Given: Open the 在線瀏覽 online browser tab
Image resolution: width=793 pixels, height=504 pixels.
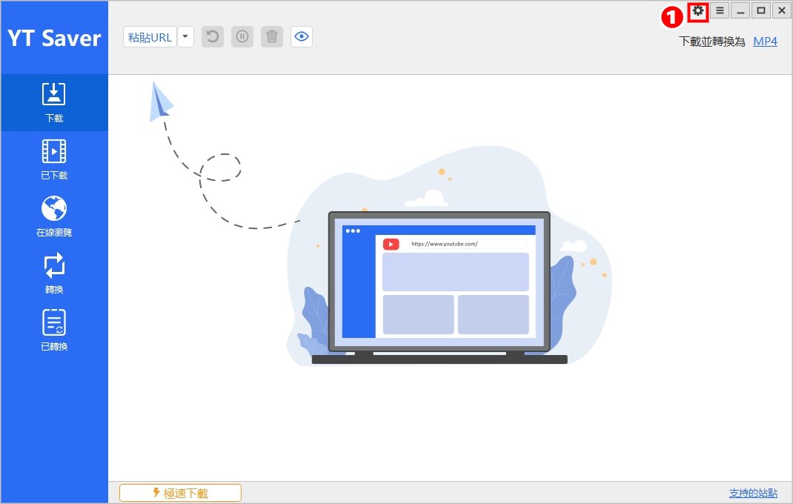Looking at the screenshot, I should point(54,216).
